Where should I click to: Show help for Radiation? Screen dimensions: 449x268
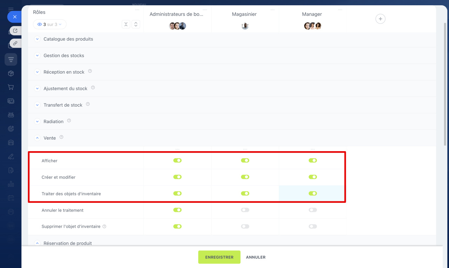point(69,121)
